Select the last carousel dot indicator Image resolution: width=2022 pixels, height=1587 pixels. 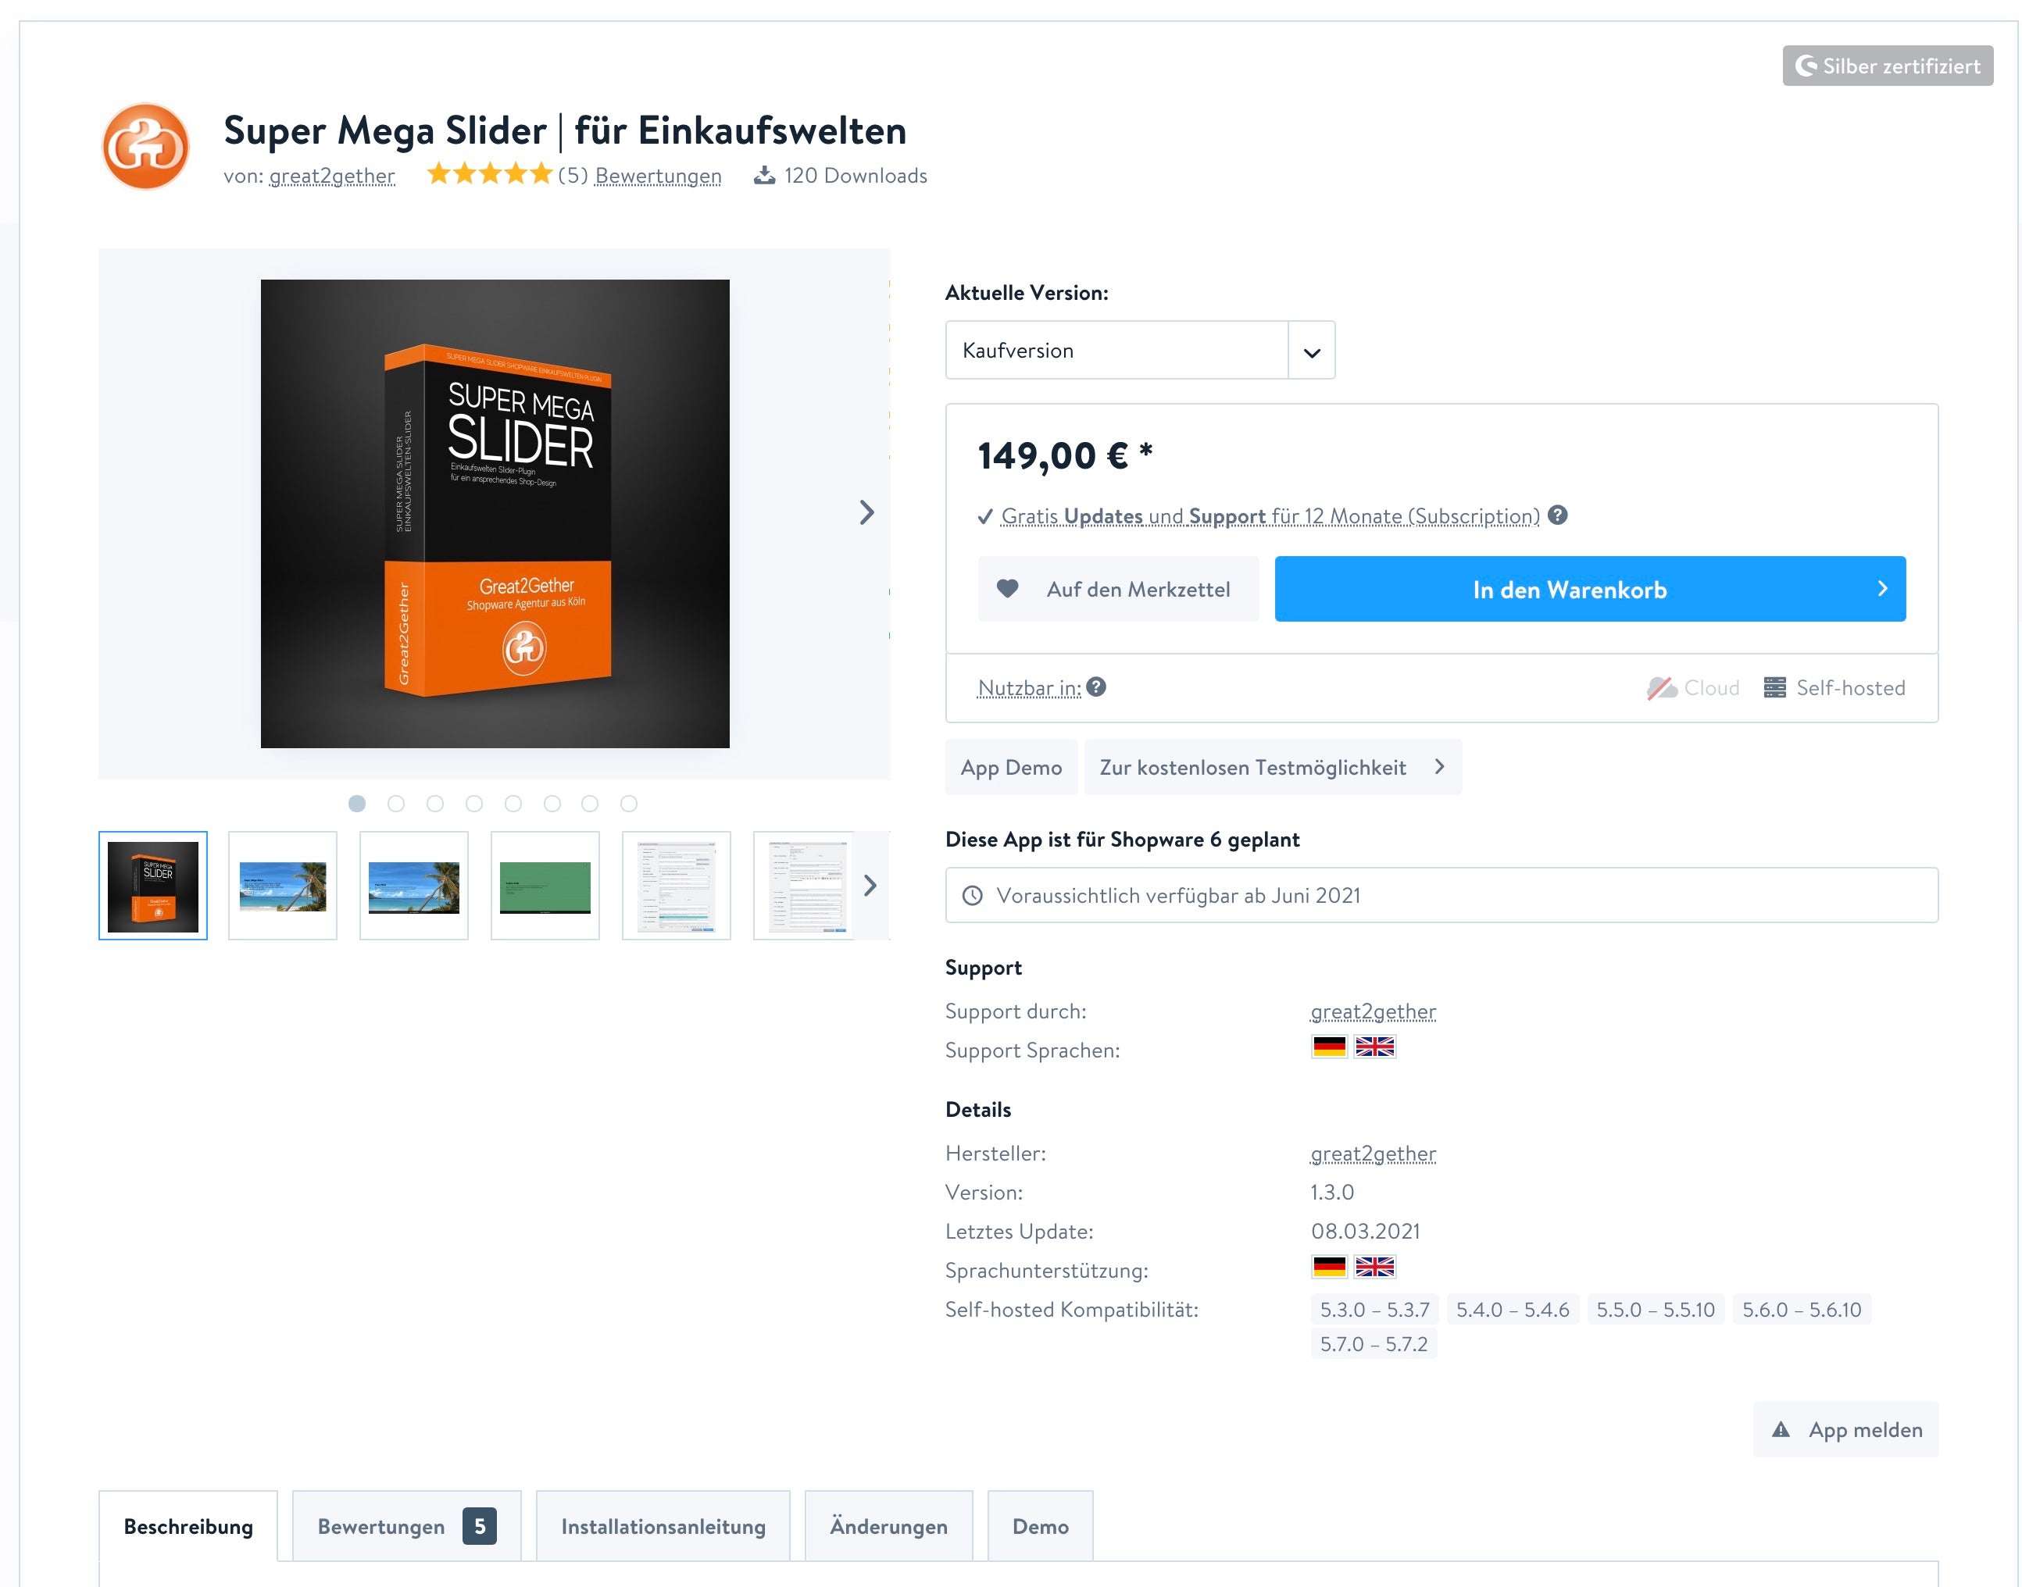coord(628,804)
